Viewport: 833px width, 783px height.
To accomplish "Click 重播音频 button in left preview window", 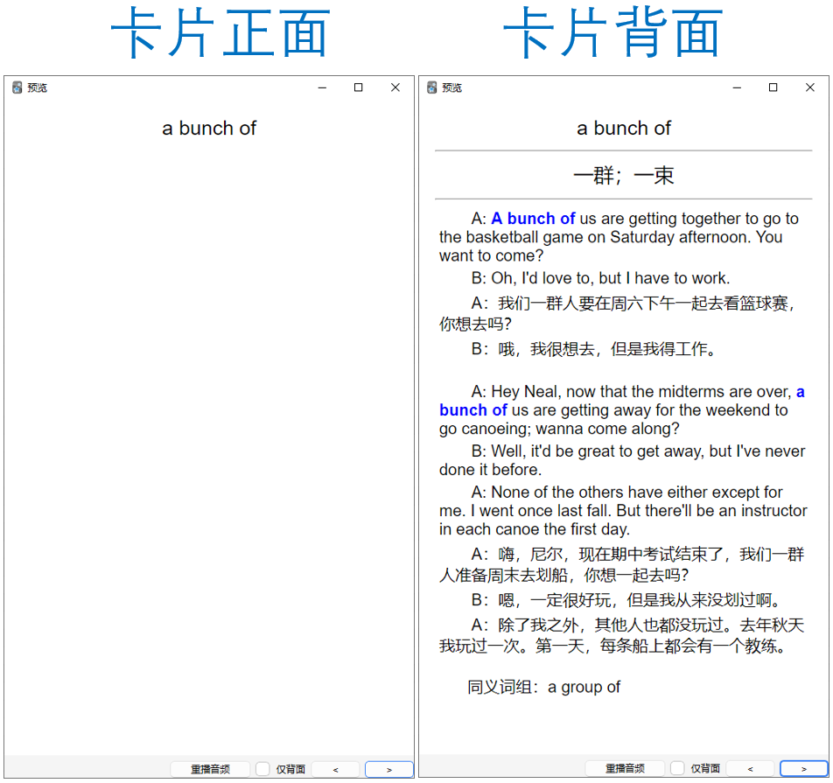I will (x=210, y=769).
